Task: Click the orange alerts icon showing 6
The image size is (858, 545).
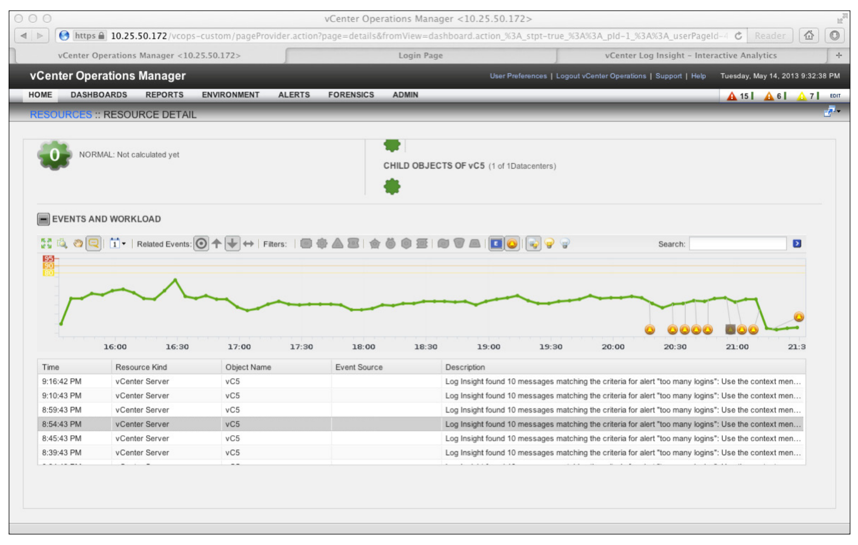Action: (x=769, y=96)
